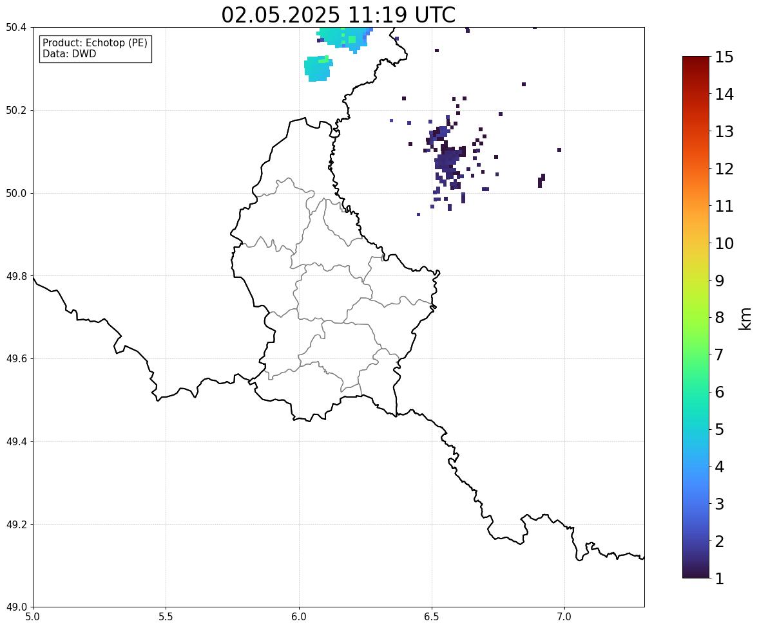Click the dark red top of colorbar
This screenshot has height=628, width=759.
(696, 62)
